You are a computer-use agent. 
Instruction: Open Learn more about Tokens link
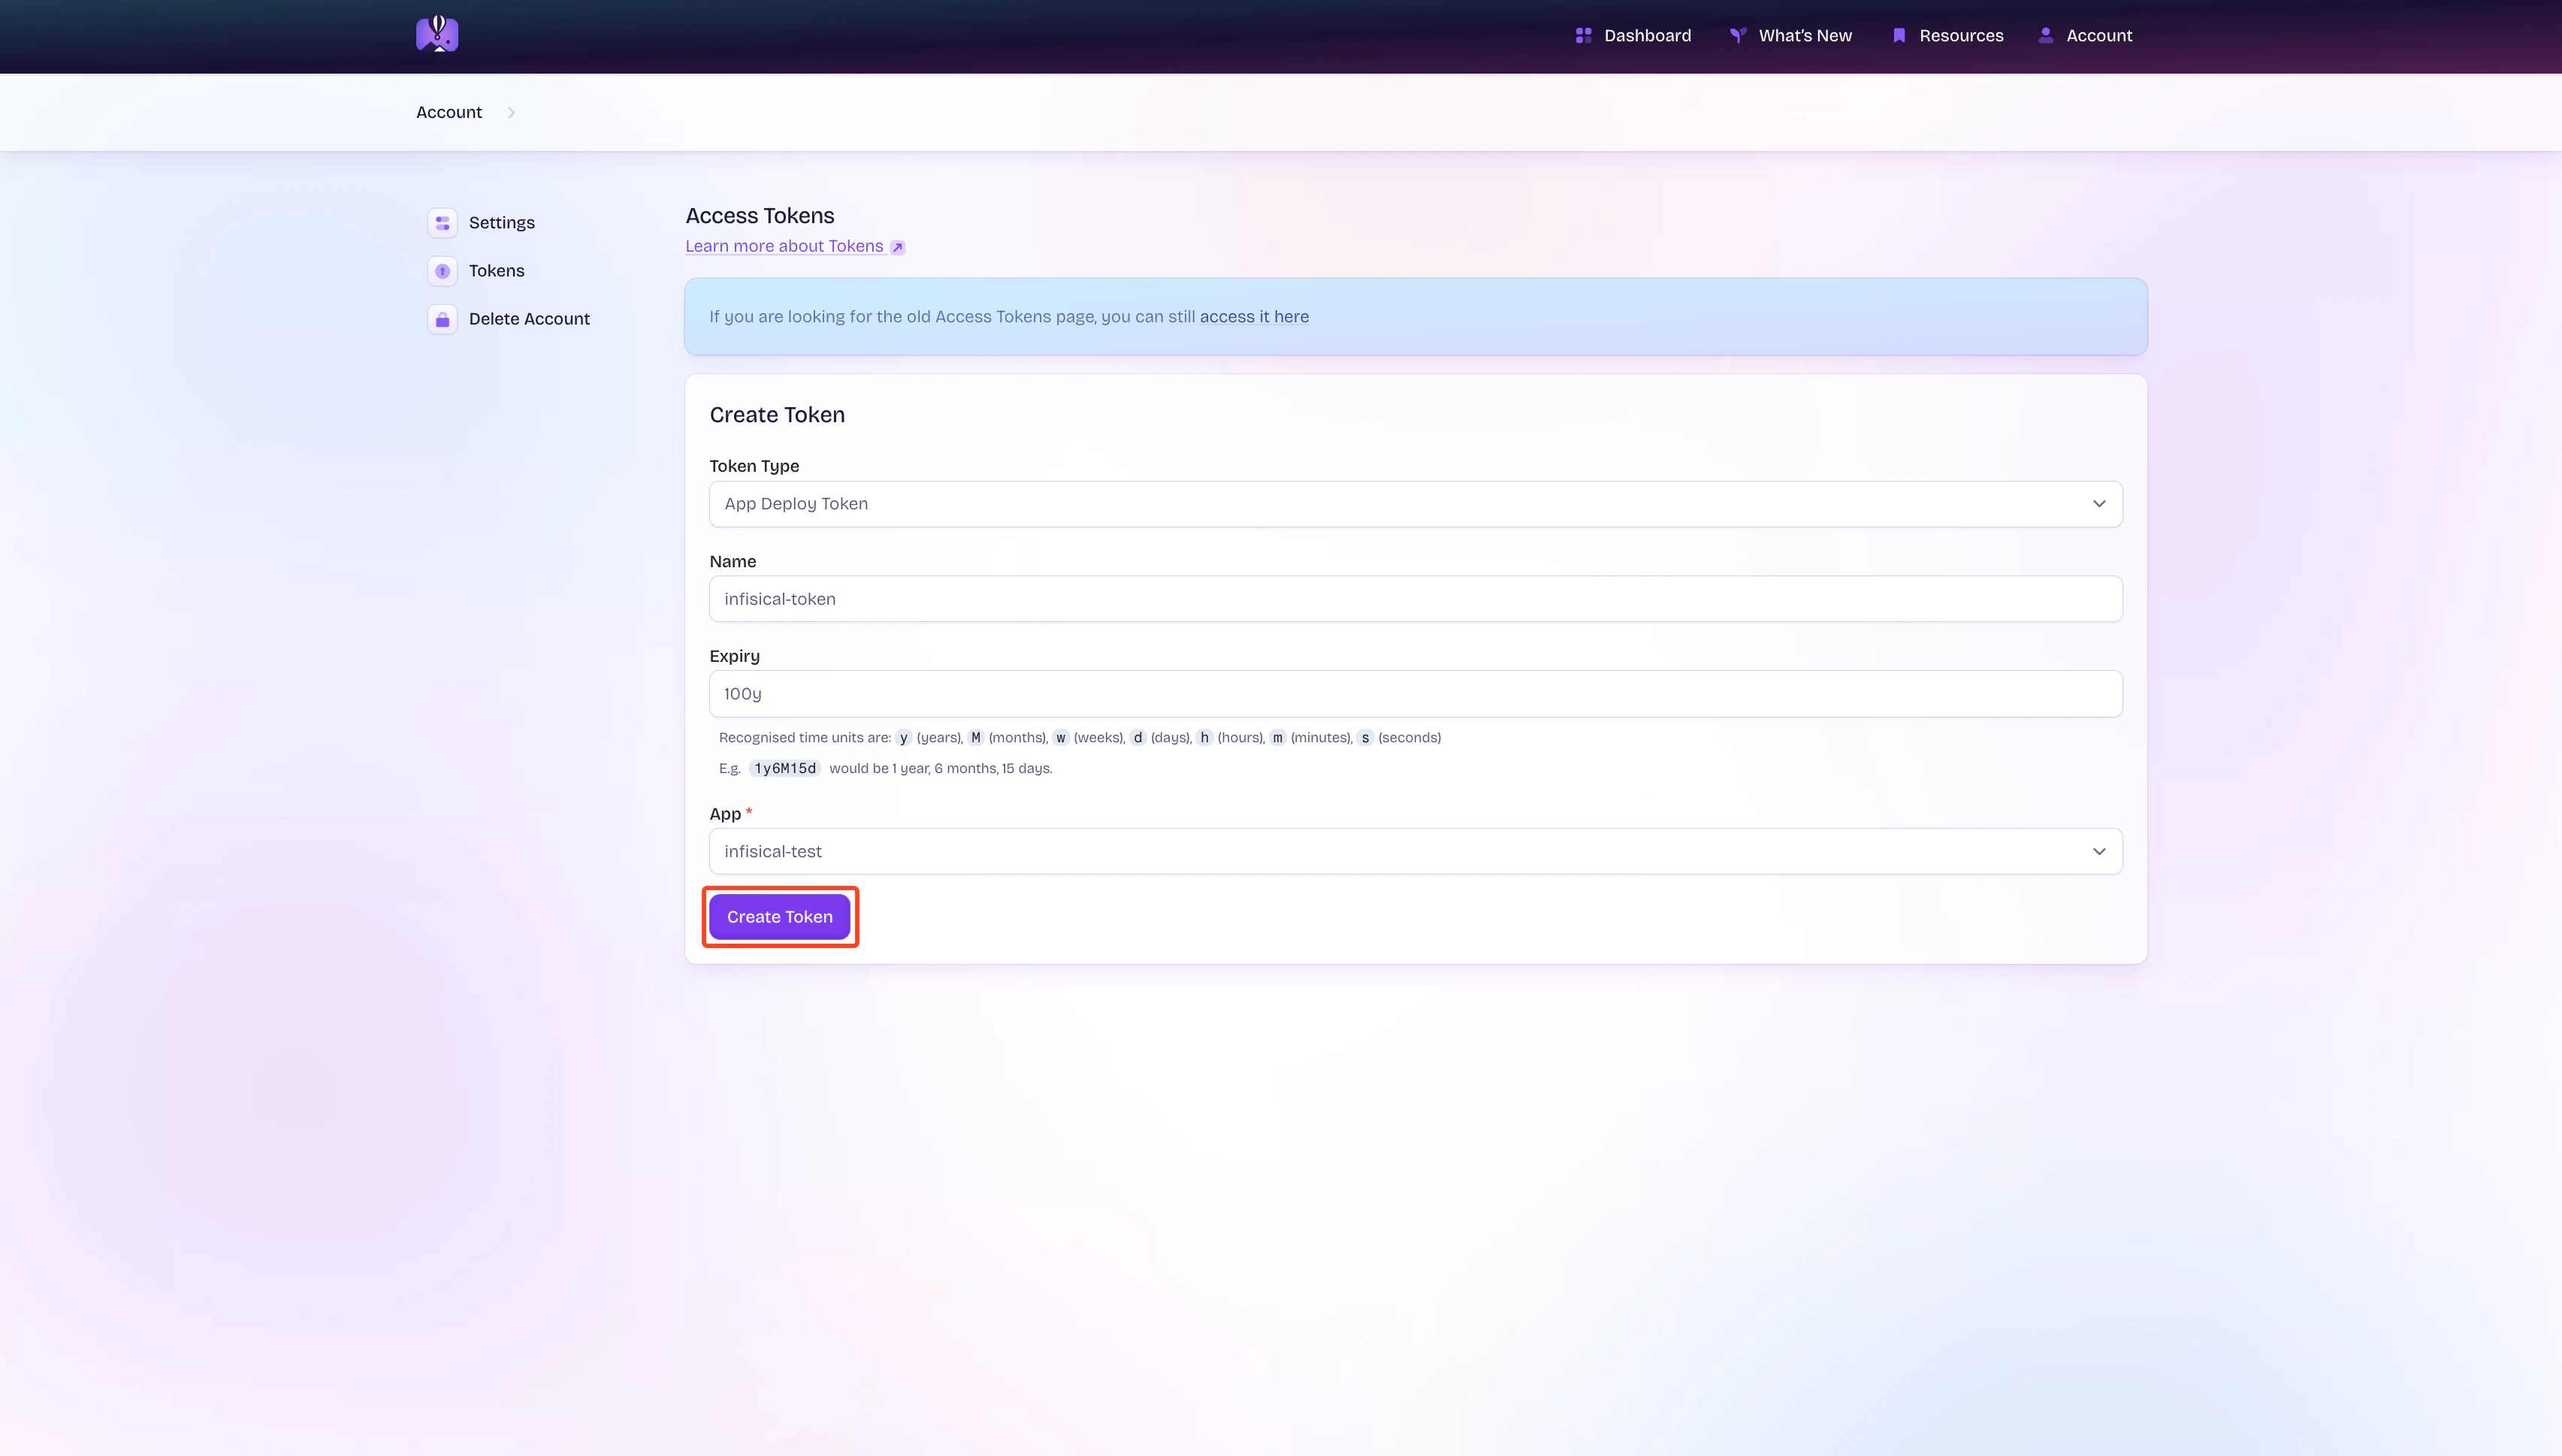click(795, 246)
